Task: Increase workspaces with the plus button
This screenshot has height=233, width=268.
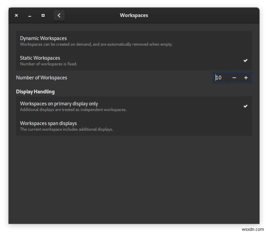Action: pyautogui.click(x=245, y=78)
